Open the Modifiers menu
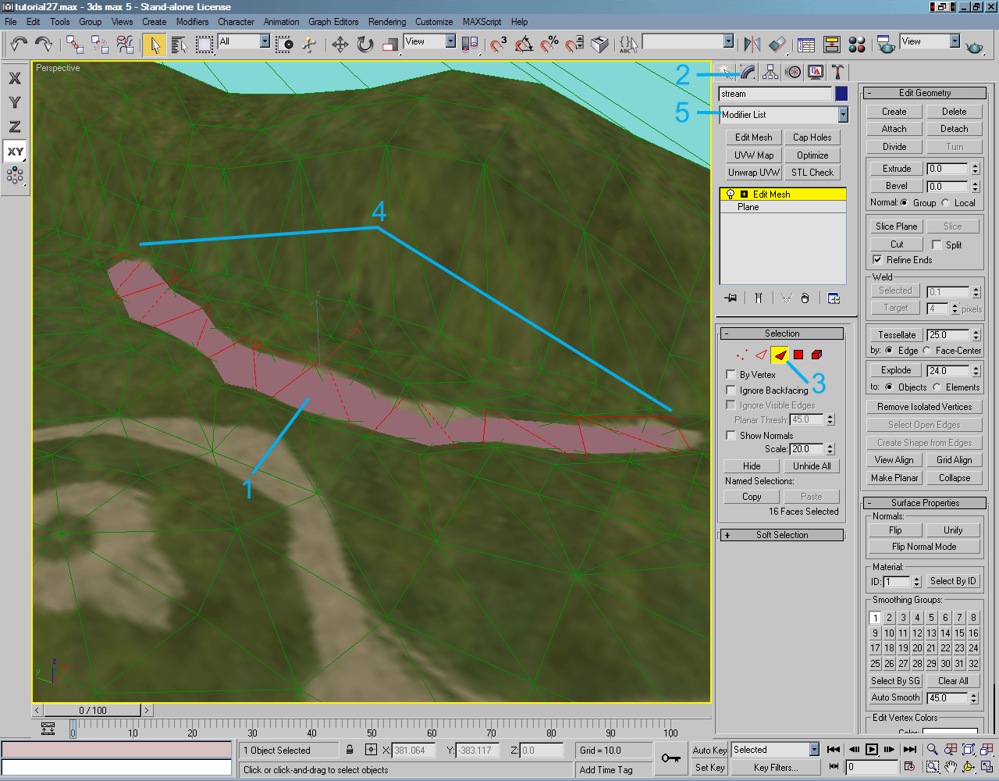The height and width of the screenshot is (781, 999). tap(192, 22)
